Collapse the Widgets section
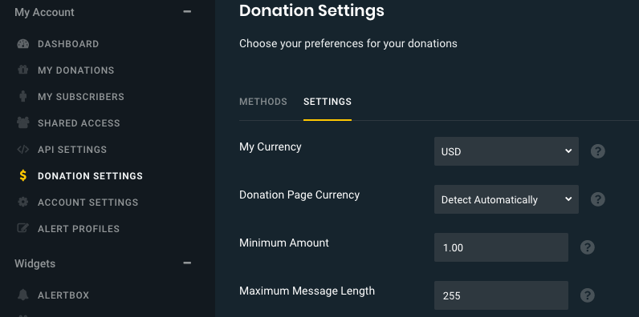This screenshot has height=317, width=639. pyautogui.click(x=187, y=263)
